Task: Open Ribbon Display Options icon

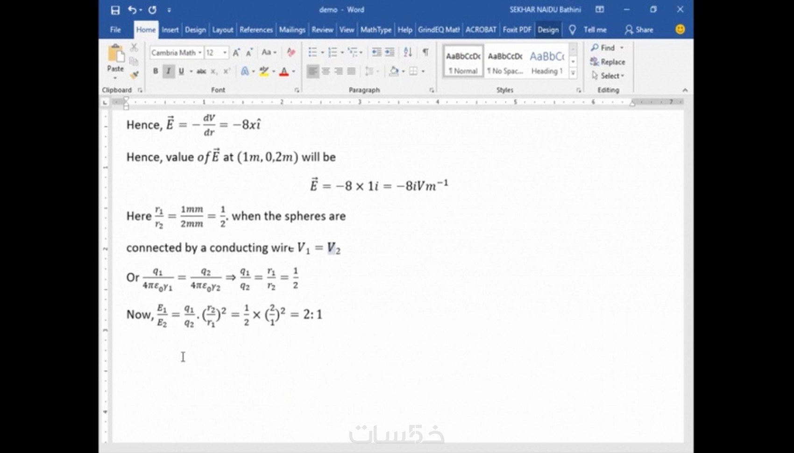Action: pyautogui.click(x=600, y=9)
